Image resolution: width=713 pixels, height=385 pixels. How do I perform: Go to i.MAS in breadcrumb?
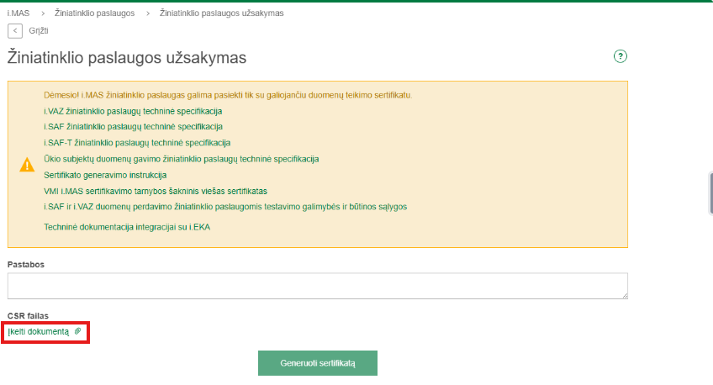coord(17,13)
